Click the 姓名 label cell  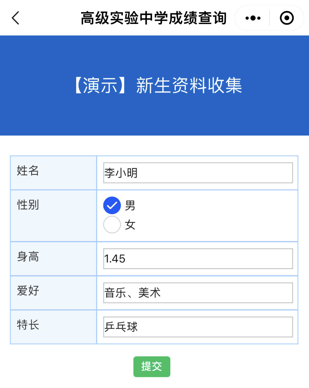click(x=54, y=173)
